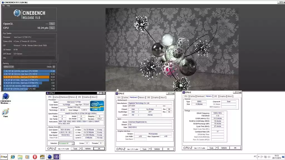Click the PT language indicator
The height and width of the screenshot is (160, 285).
255,157
